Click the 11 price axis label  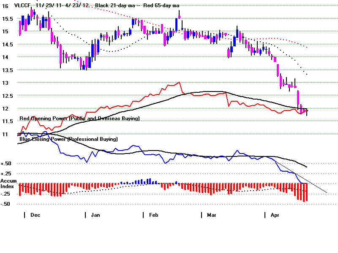pos(5,134)
